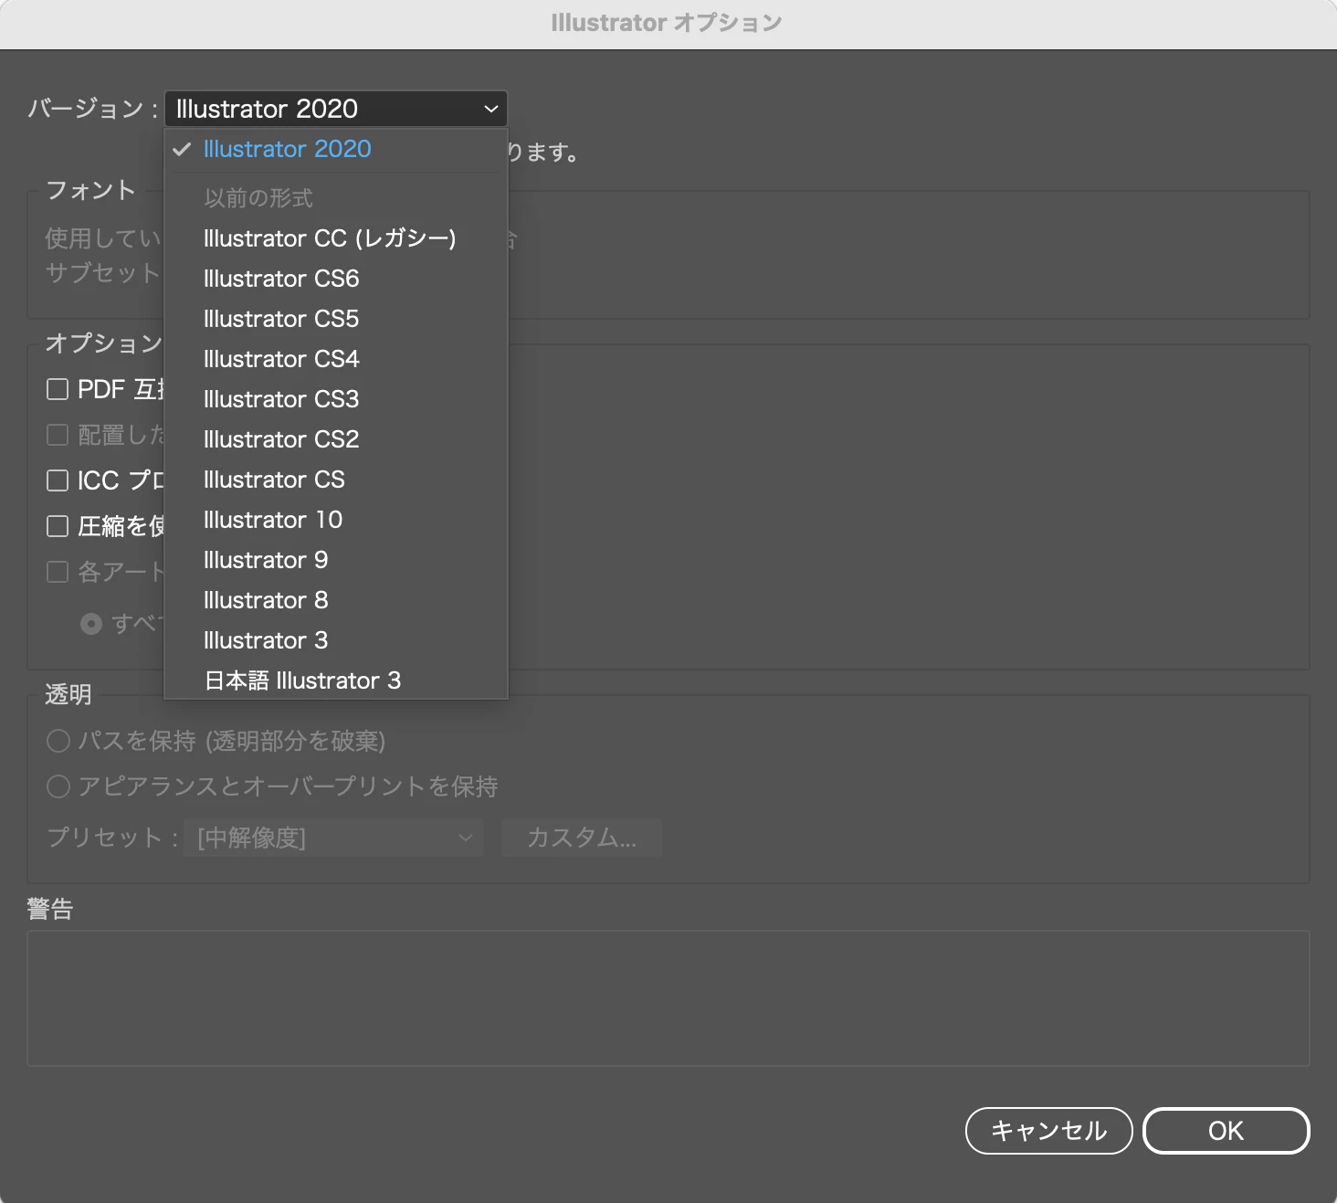
Task: Click the 透明 section label
Action: click(68, 694)
